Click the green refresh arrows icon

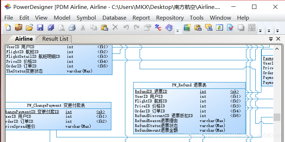point(219,27)
